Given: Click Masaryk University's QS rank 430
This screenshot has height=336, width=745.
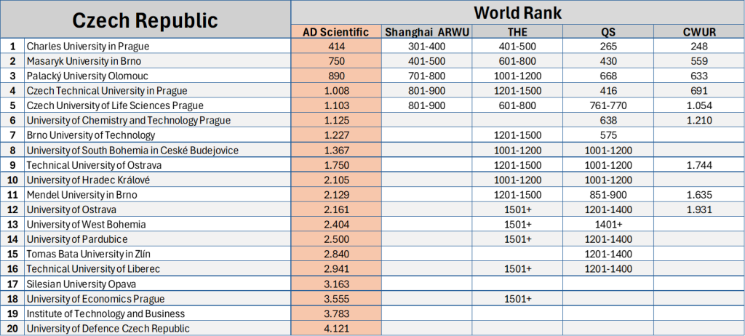Looking at the screenshot, I should tap(607, 61).
